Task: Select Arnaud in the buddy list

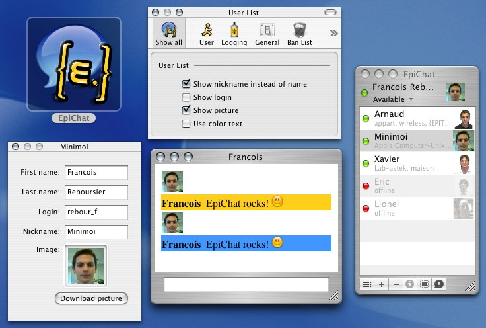Action: tap(417, 118)
